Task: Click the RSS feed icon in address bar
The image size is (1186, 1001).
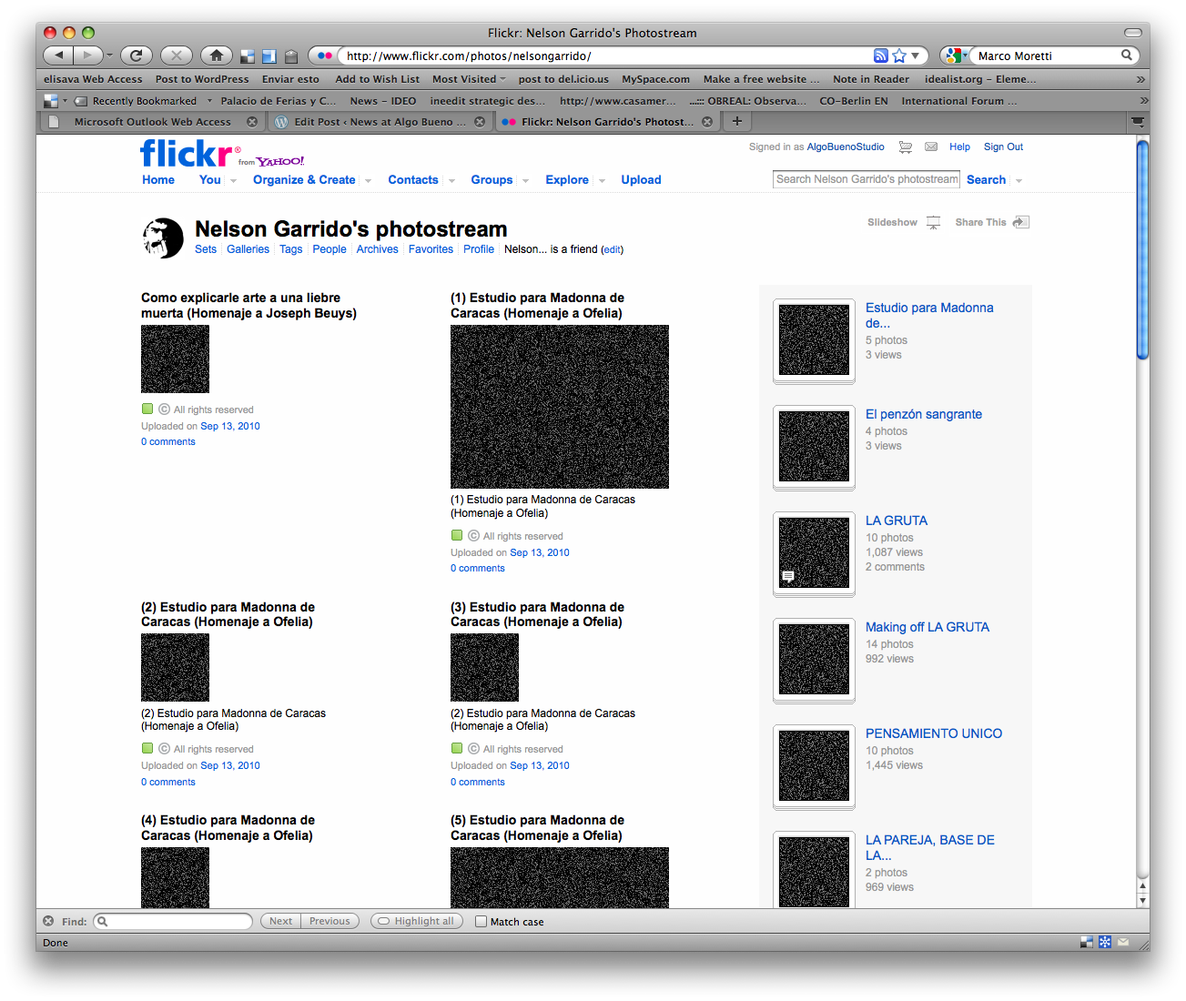Action: (x=880, y=56)
